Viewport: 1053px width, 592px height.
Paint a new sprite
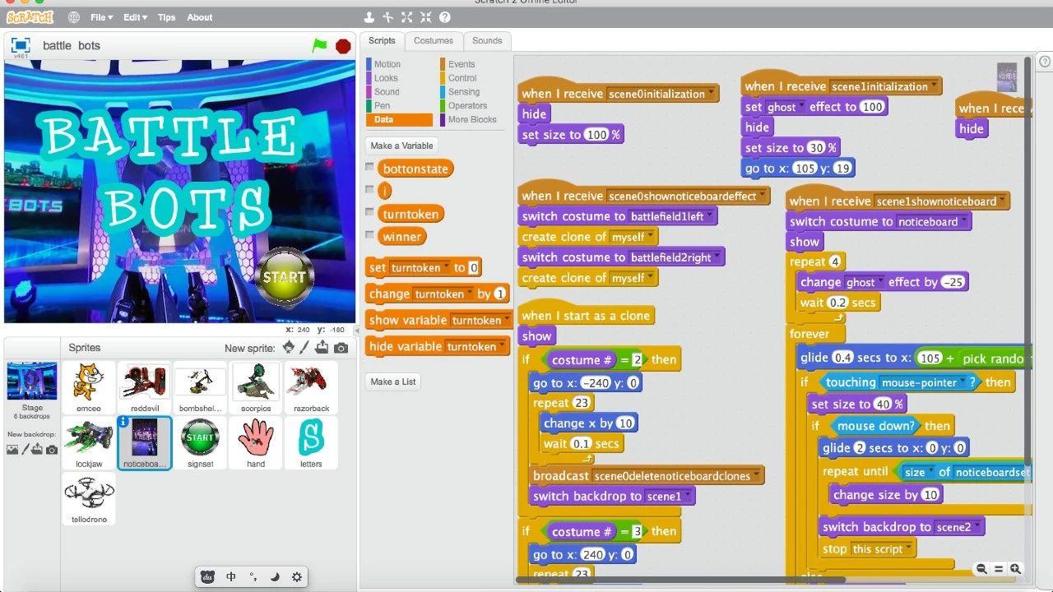[304, 348]
